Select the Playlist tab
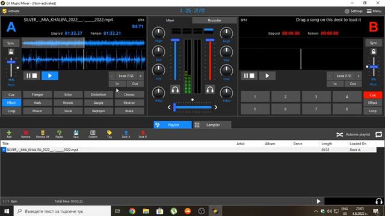 click(173, 125)
